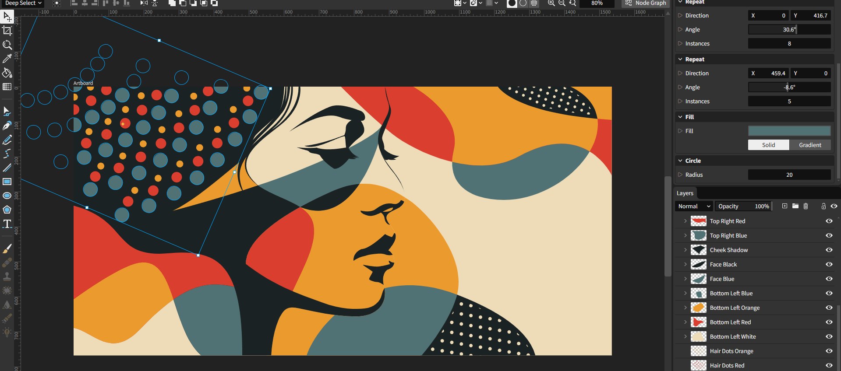The image size is (841, 371).
Task: Select the Eyedropper tool
Action: (x=7, y=59)
